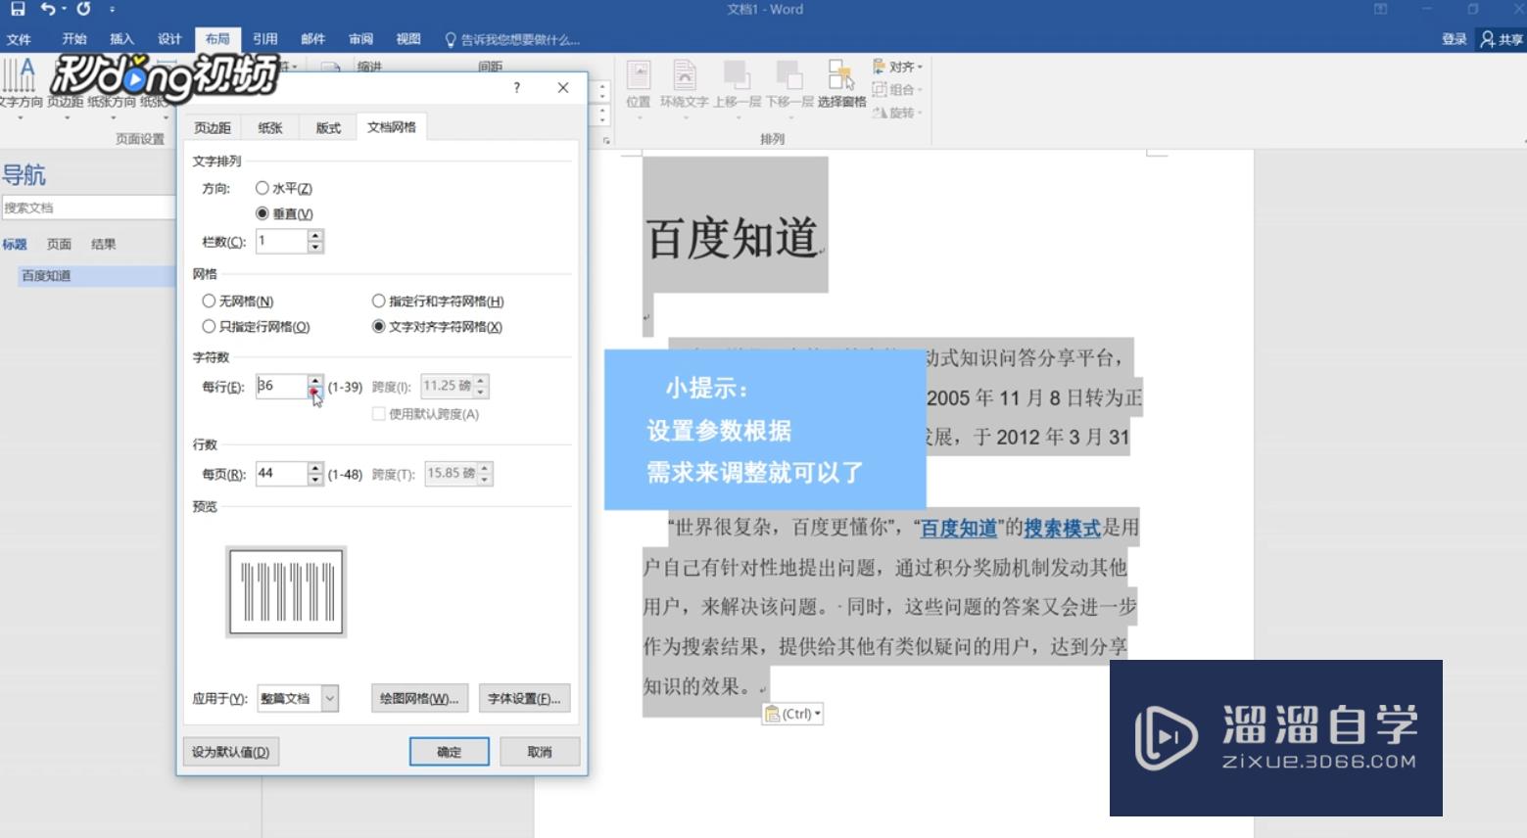The image size is (1527, 838).
Task: Click the 搜索模式 hyperlink in document
Action: [1063, 529]
